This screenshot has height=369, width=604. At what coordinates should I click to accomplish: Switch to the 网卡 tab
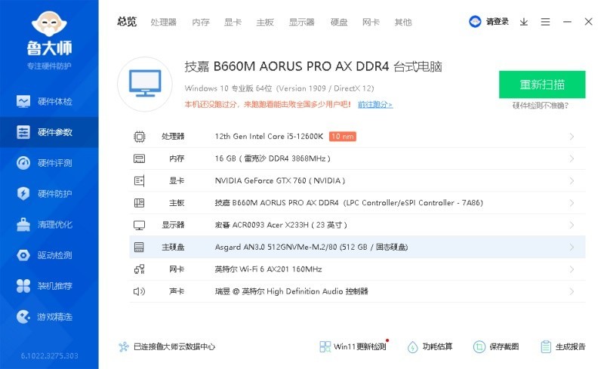371,23
